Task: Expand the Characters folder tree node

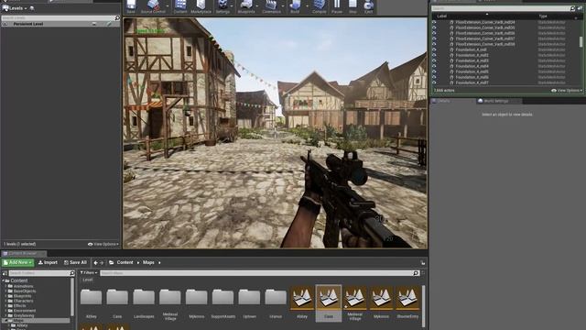Action: click(5, 301)
